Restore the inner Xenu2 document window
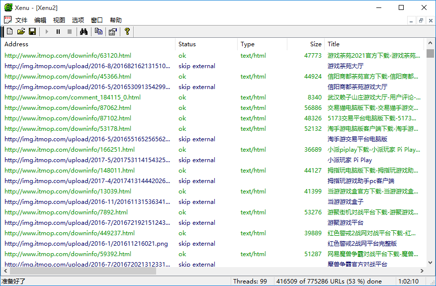 [421, 20]
